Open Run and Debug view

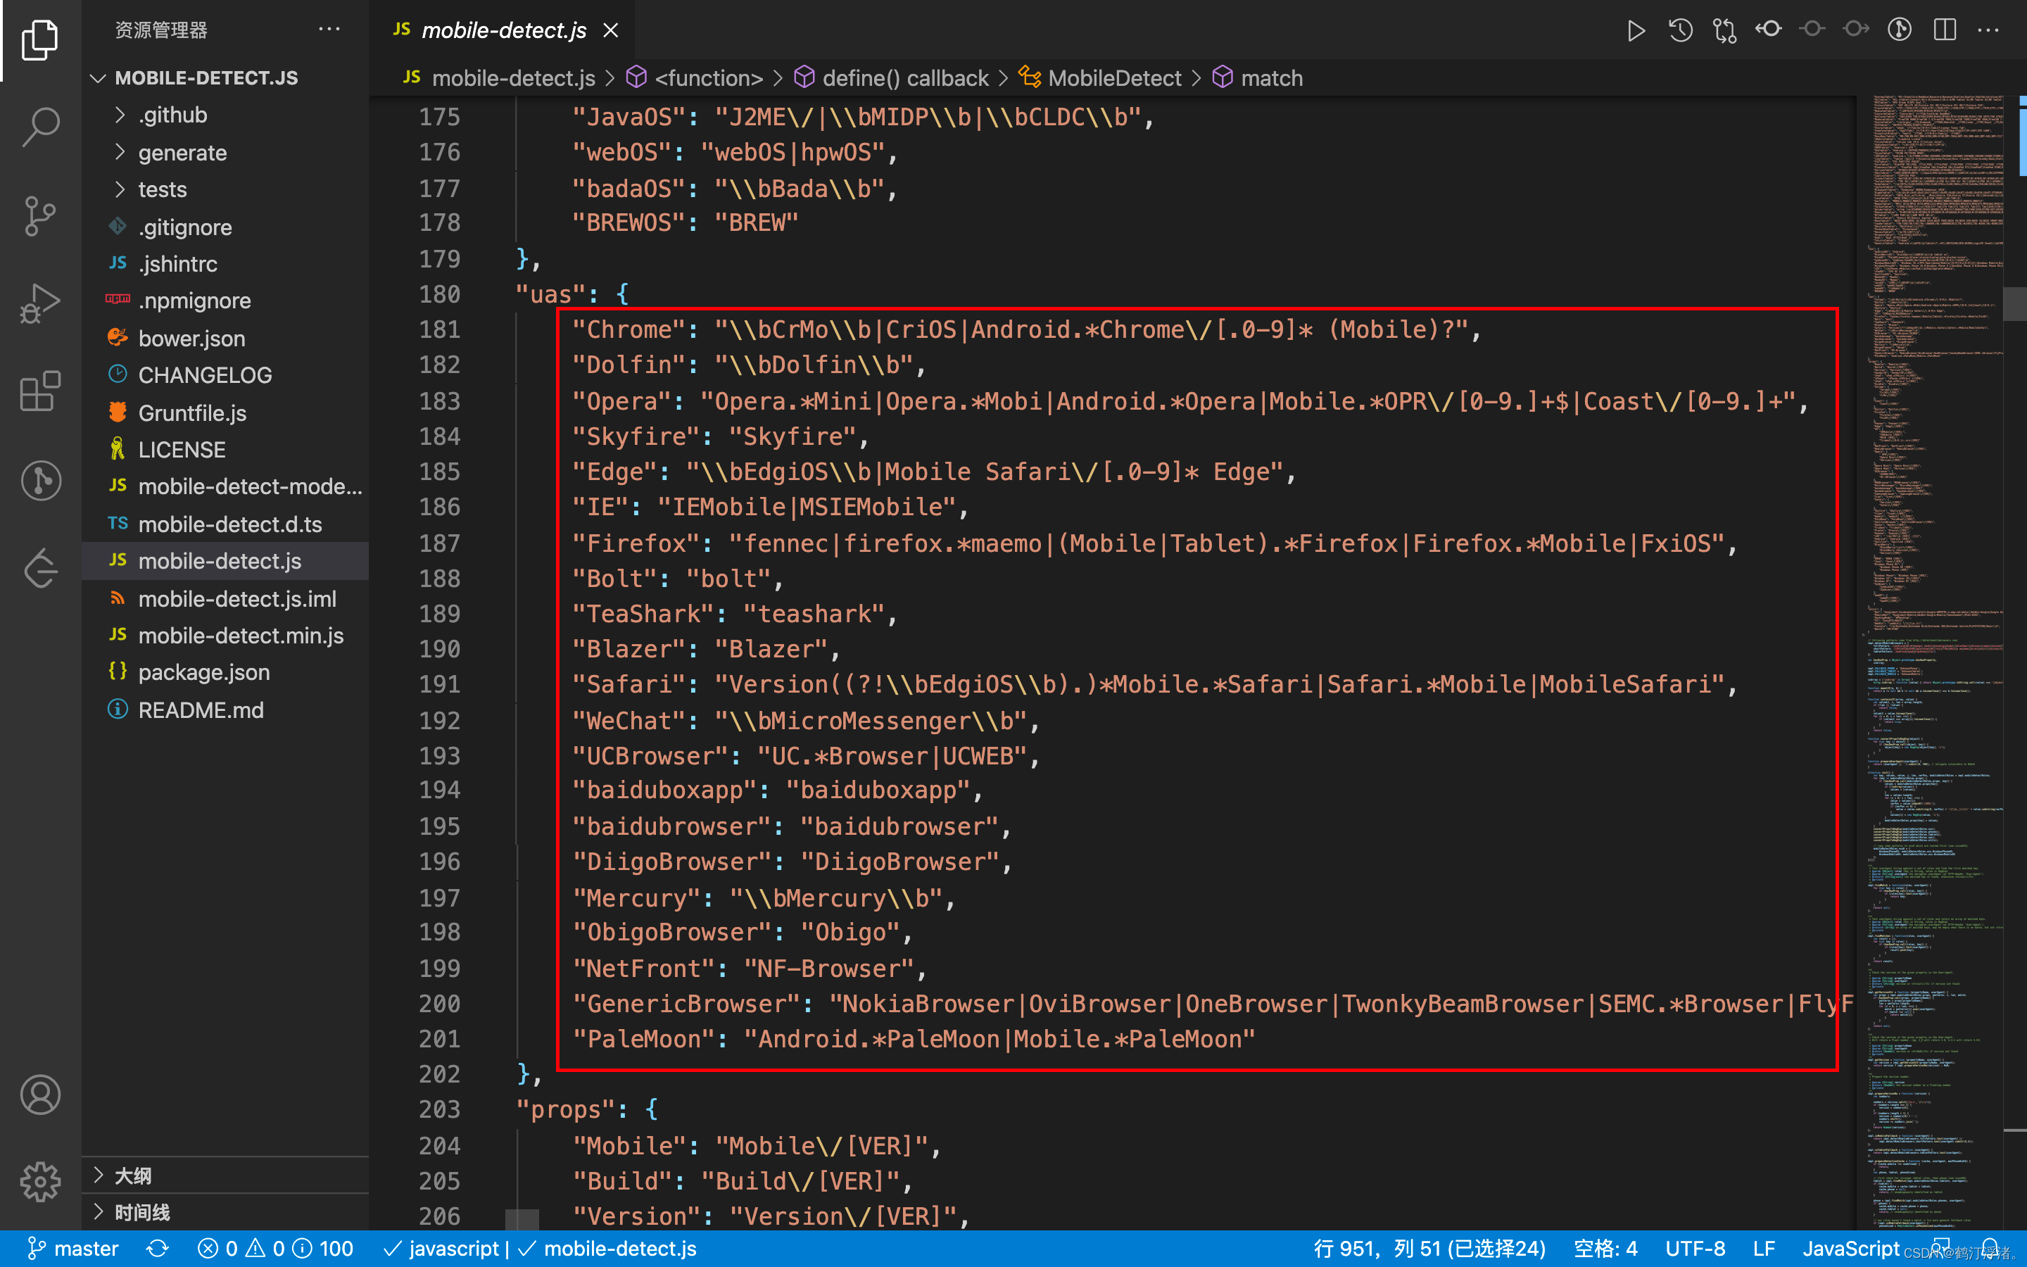(x=40, y=304)
